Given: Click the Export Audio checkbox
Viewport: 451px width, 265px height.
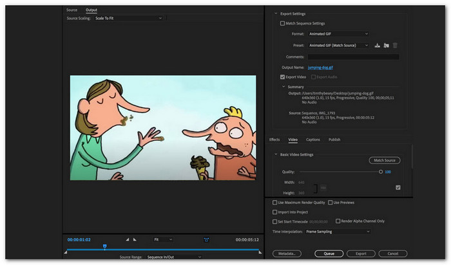Looking at the screenshot, I should 314,77.
